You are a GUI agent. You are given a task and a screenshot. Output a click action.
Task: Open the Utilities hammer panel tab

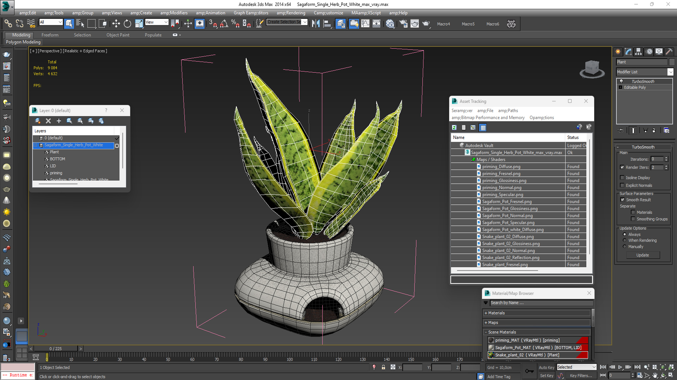pyautogui.click(x=669, y=51)
